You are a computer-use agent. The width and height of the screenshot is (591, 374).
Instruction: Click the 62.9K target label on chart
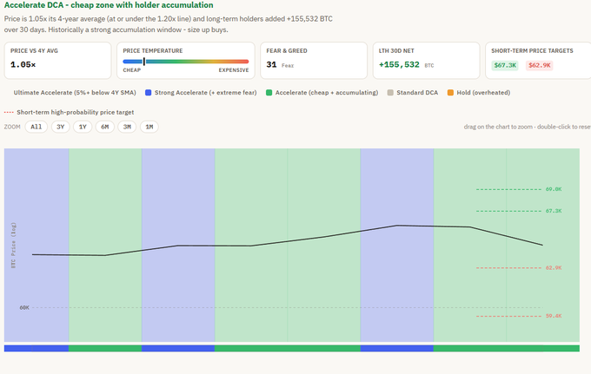(x=554, y=268)
